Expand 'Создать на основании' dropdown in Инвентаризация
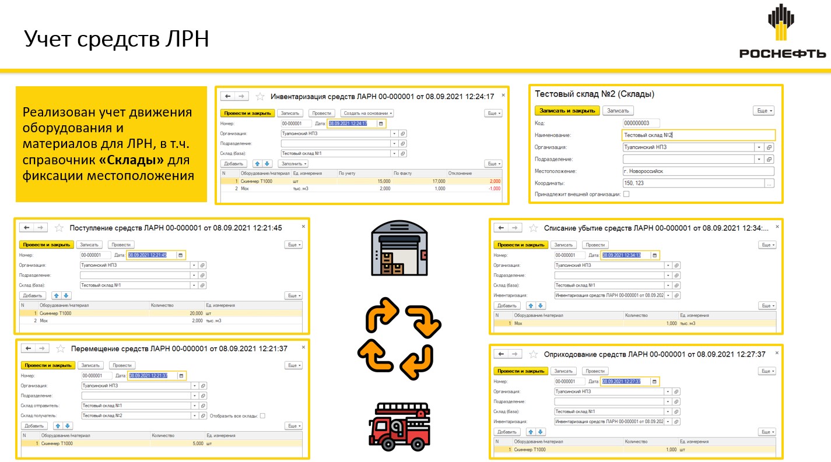 [367, 113]
